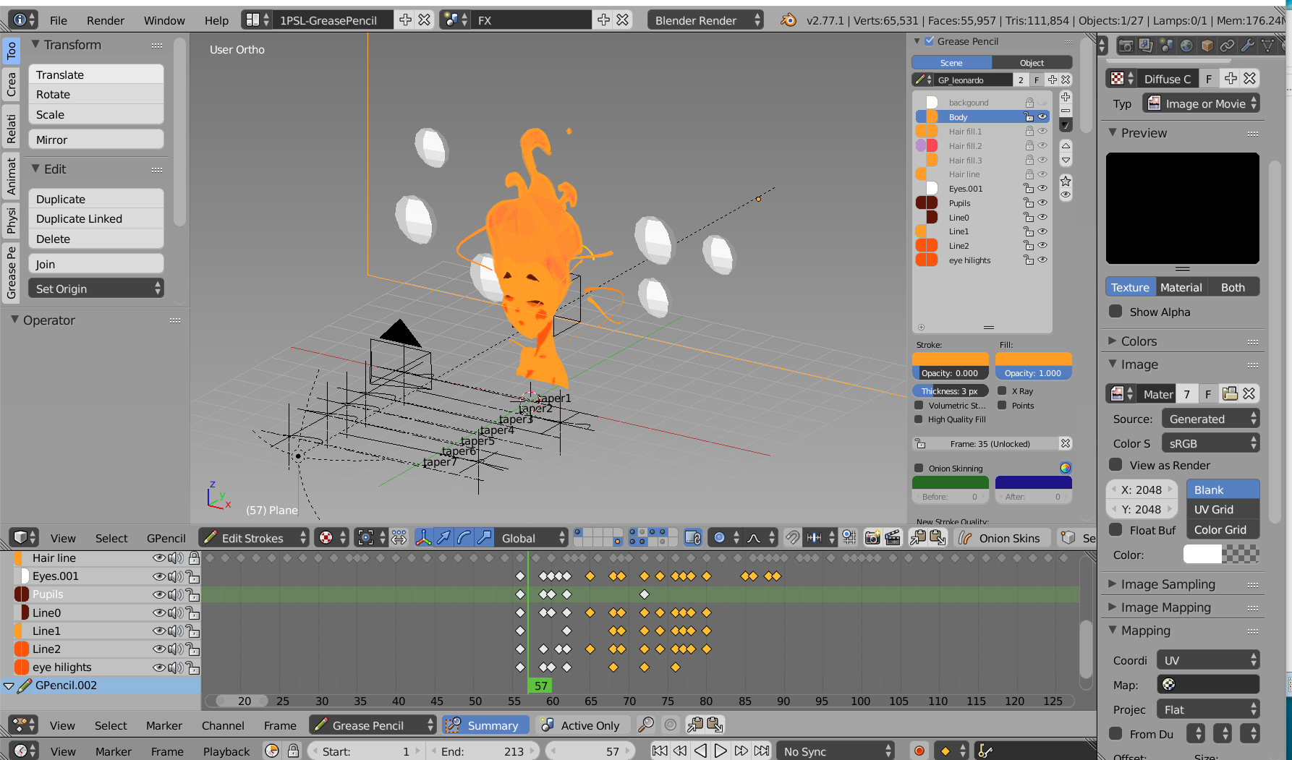Open GPencil menu in 3D view header
The width and height of the screenshot is (1292, 760).
[x=166, y=538]
